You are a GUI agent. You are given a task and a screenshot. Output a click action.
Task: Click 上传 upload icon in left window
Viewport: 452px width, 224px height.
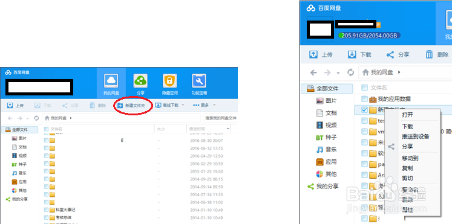[10, 106]
